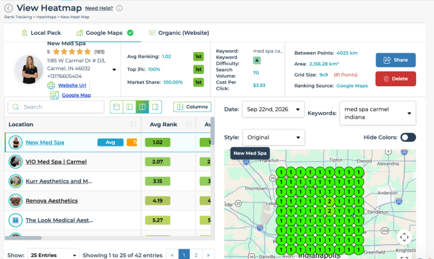Sort by the Location column sort icon

(134, 124)
